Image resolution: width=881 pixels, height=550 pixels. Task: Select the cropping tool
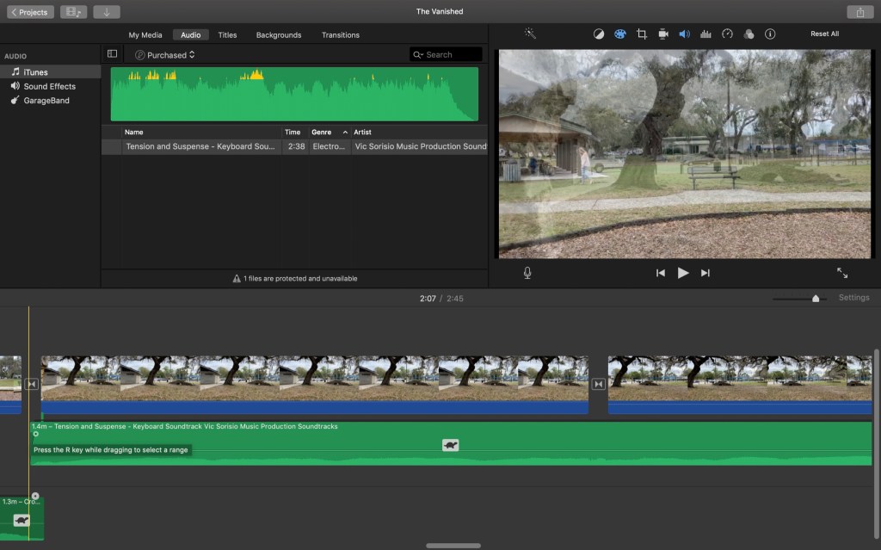tap(642, 34)
